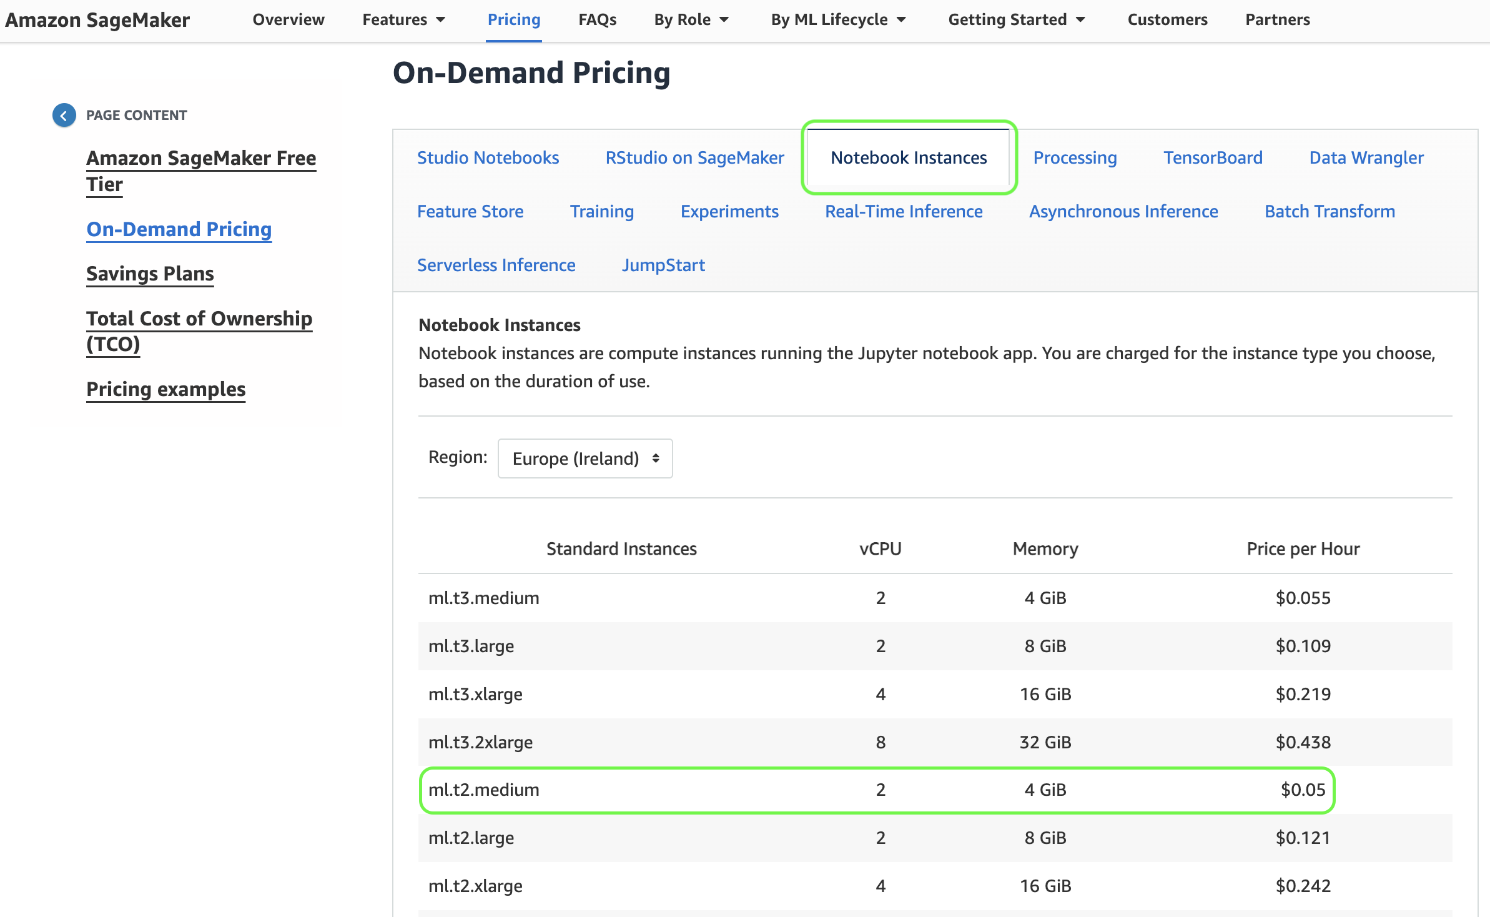Switch to the Feature Store tab
This screenshot has width=1490, height=917.
click(x=470, y=211)
